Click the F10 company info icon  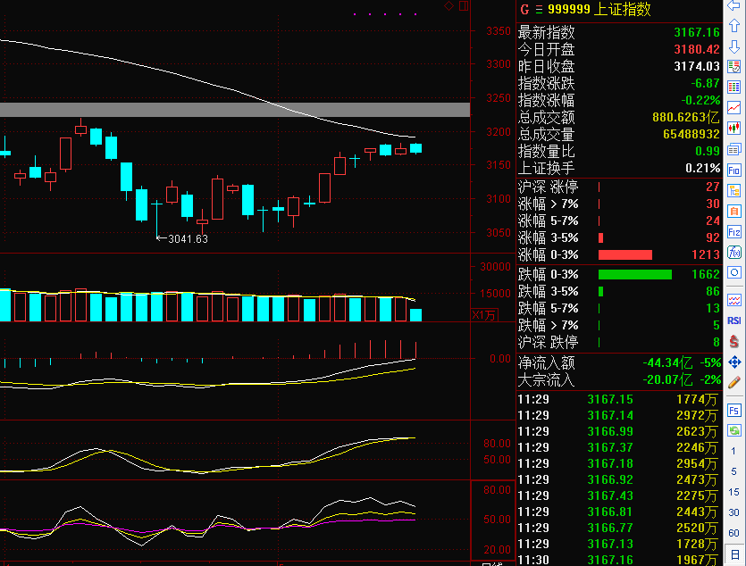point(734,169)
